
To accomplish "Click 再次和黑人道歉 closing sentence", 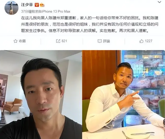I will [134, 31].
